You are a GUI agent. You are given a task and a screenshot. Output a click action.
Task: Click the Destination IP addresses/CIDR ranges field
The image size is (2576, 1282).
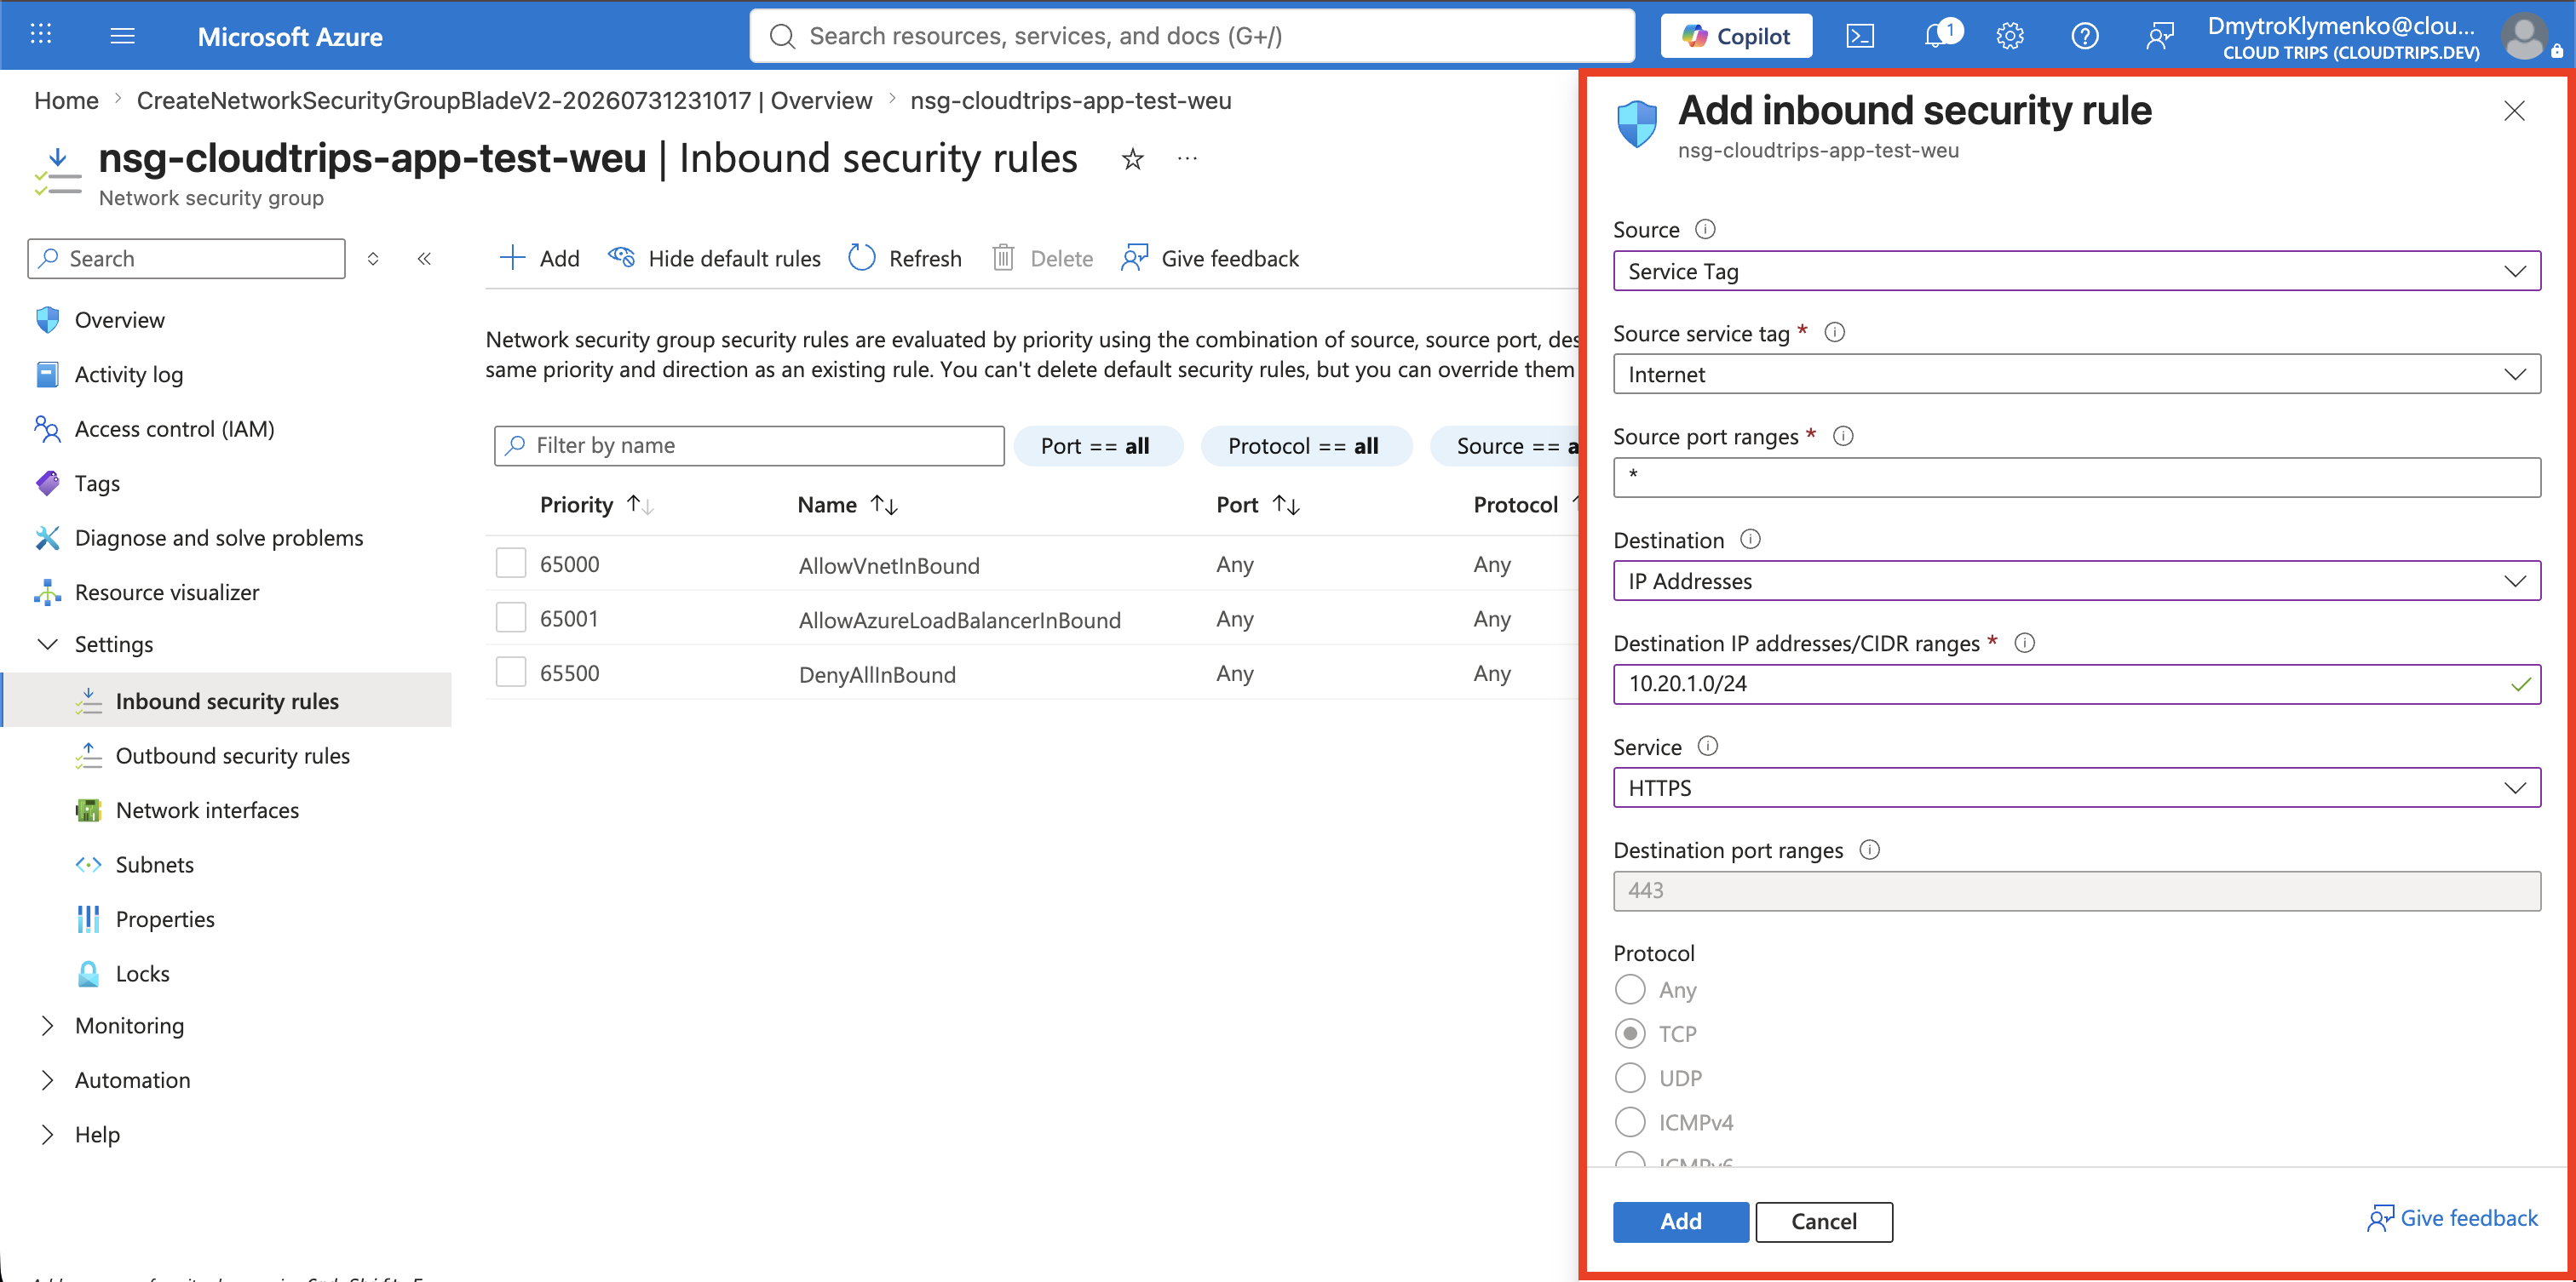[2076, 684]
